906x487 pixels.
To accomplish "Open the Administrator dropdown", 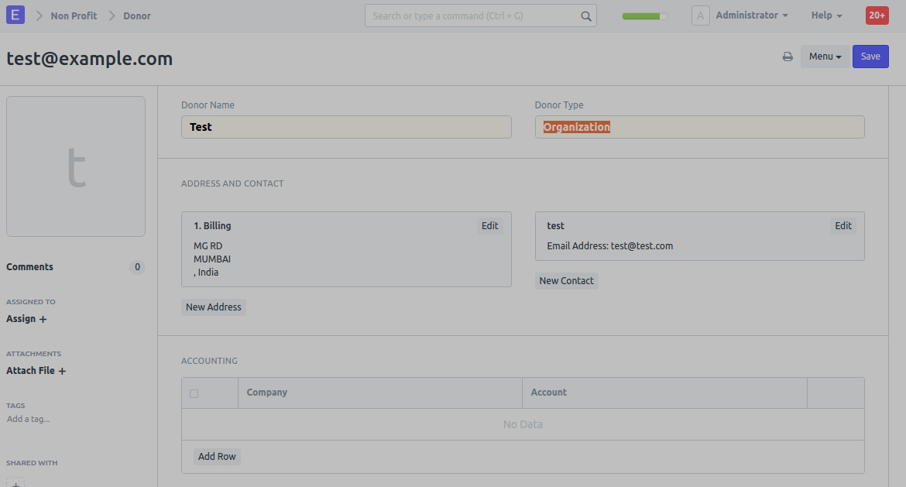I will point(751,15).
